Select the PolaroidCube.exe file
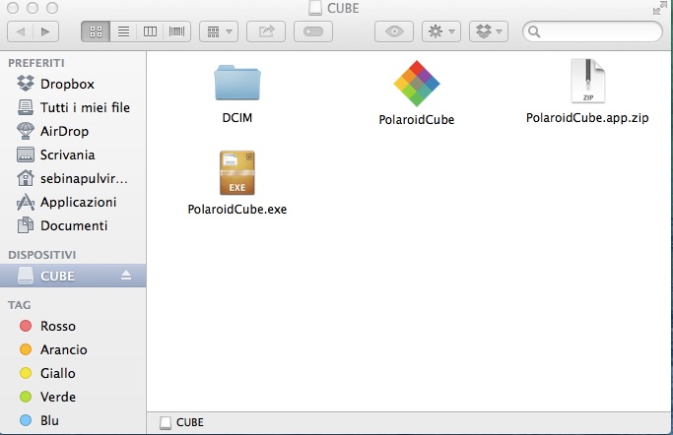 tap(236, 174)
